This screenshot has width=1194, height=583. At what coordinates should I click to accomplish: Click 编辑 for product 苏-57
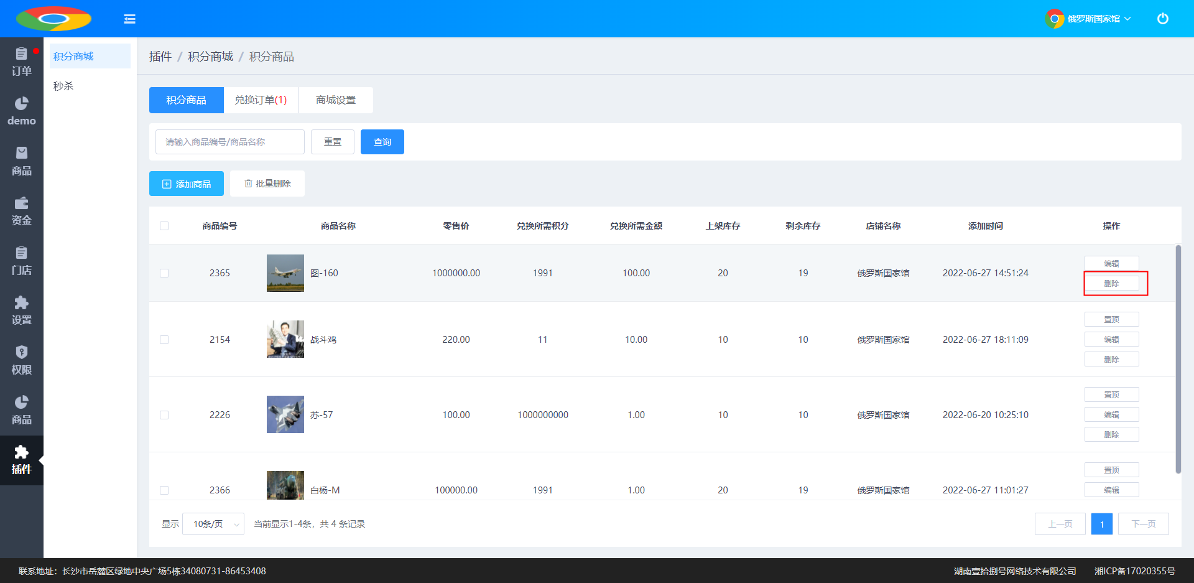point(1112,414)
